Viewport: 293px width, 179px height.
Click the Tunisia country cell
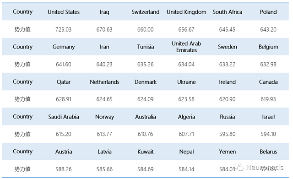tap(146, 47)
